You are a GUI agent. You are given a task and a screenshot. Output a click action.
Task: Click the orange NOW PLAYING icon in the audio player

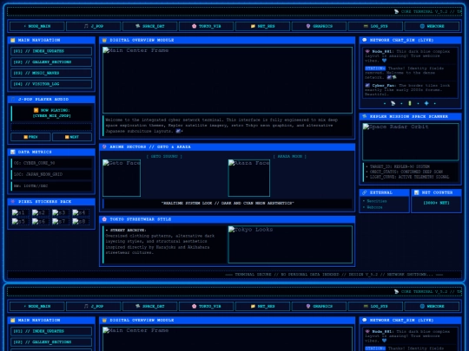coord(36,110)
